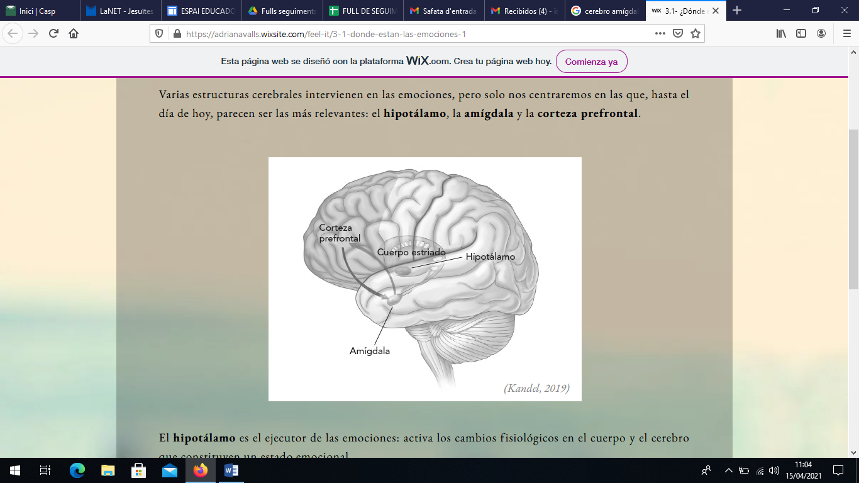Viewport: 859px width, 483px height.
Task: Toggle the sidebar view icon
Action: click(x=801, y=33)
